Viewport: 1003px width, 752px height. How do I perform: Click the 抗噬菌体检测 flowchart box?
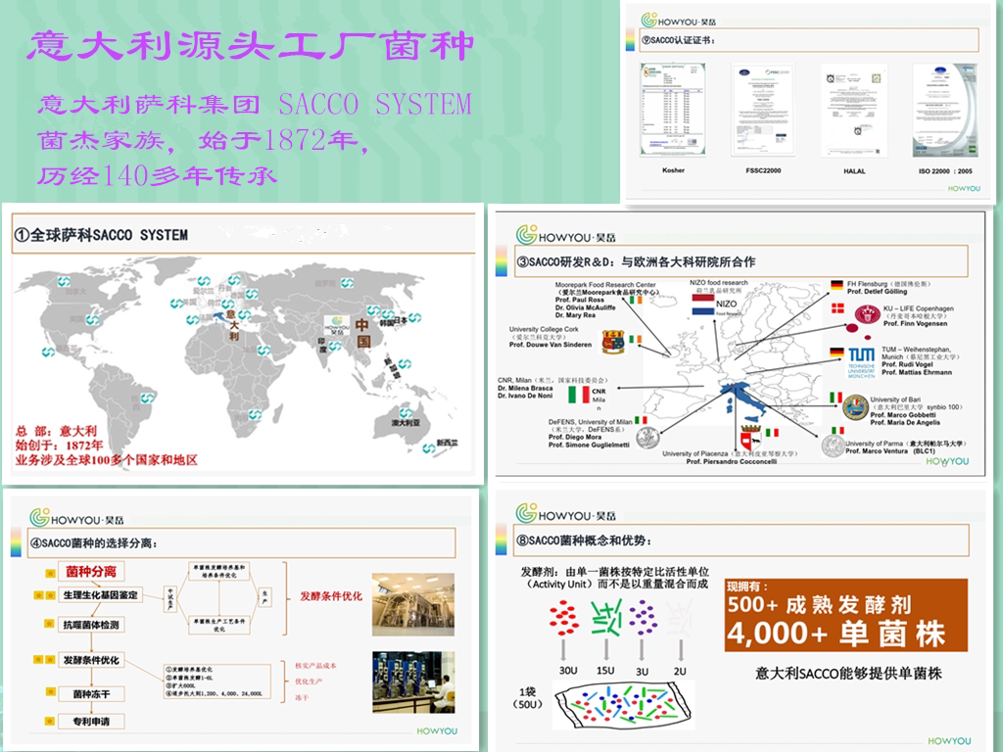[x=91, y=625]
